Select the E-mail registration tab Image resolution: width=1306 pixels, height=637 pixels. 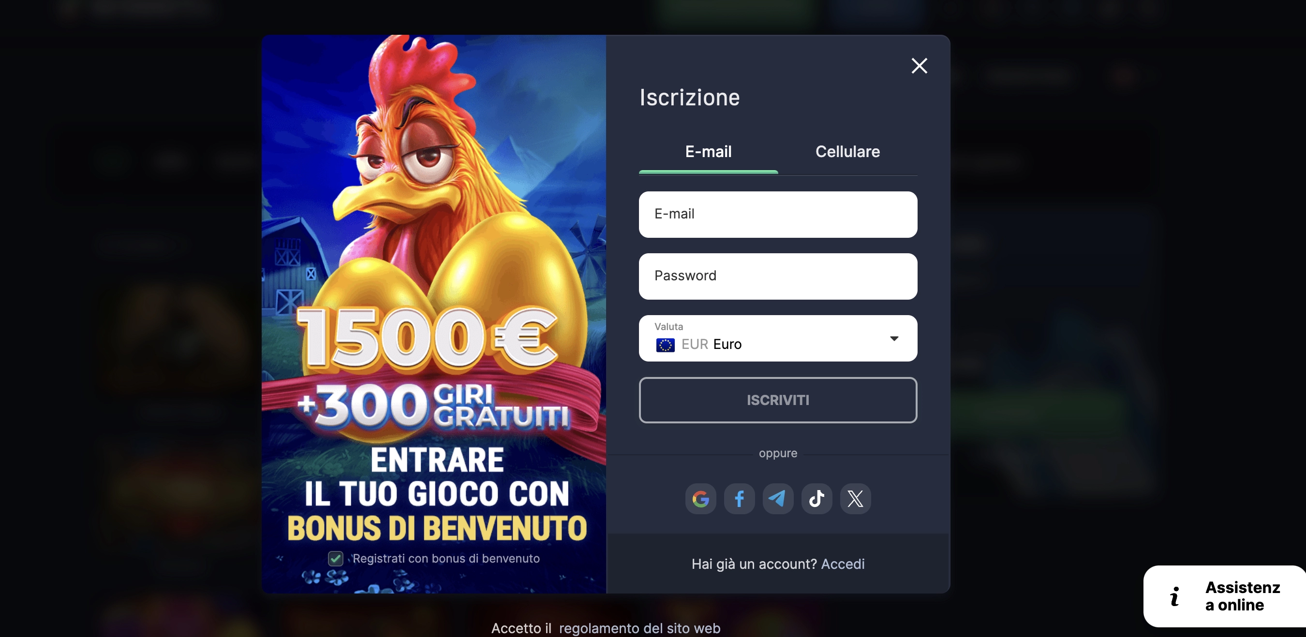[708, 152]
